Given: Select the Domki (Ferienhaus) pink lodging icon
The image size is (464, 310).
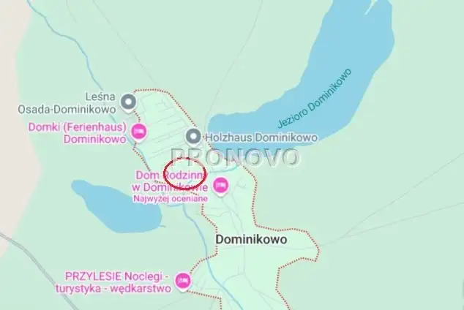Looking at the screenshot, I should point(139,132).
